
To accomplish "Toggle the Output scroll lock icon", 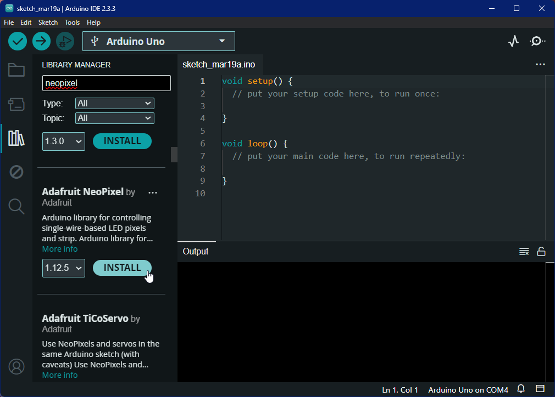I will click(x=541, y=252).
